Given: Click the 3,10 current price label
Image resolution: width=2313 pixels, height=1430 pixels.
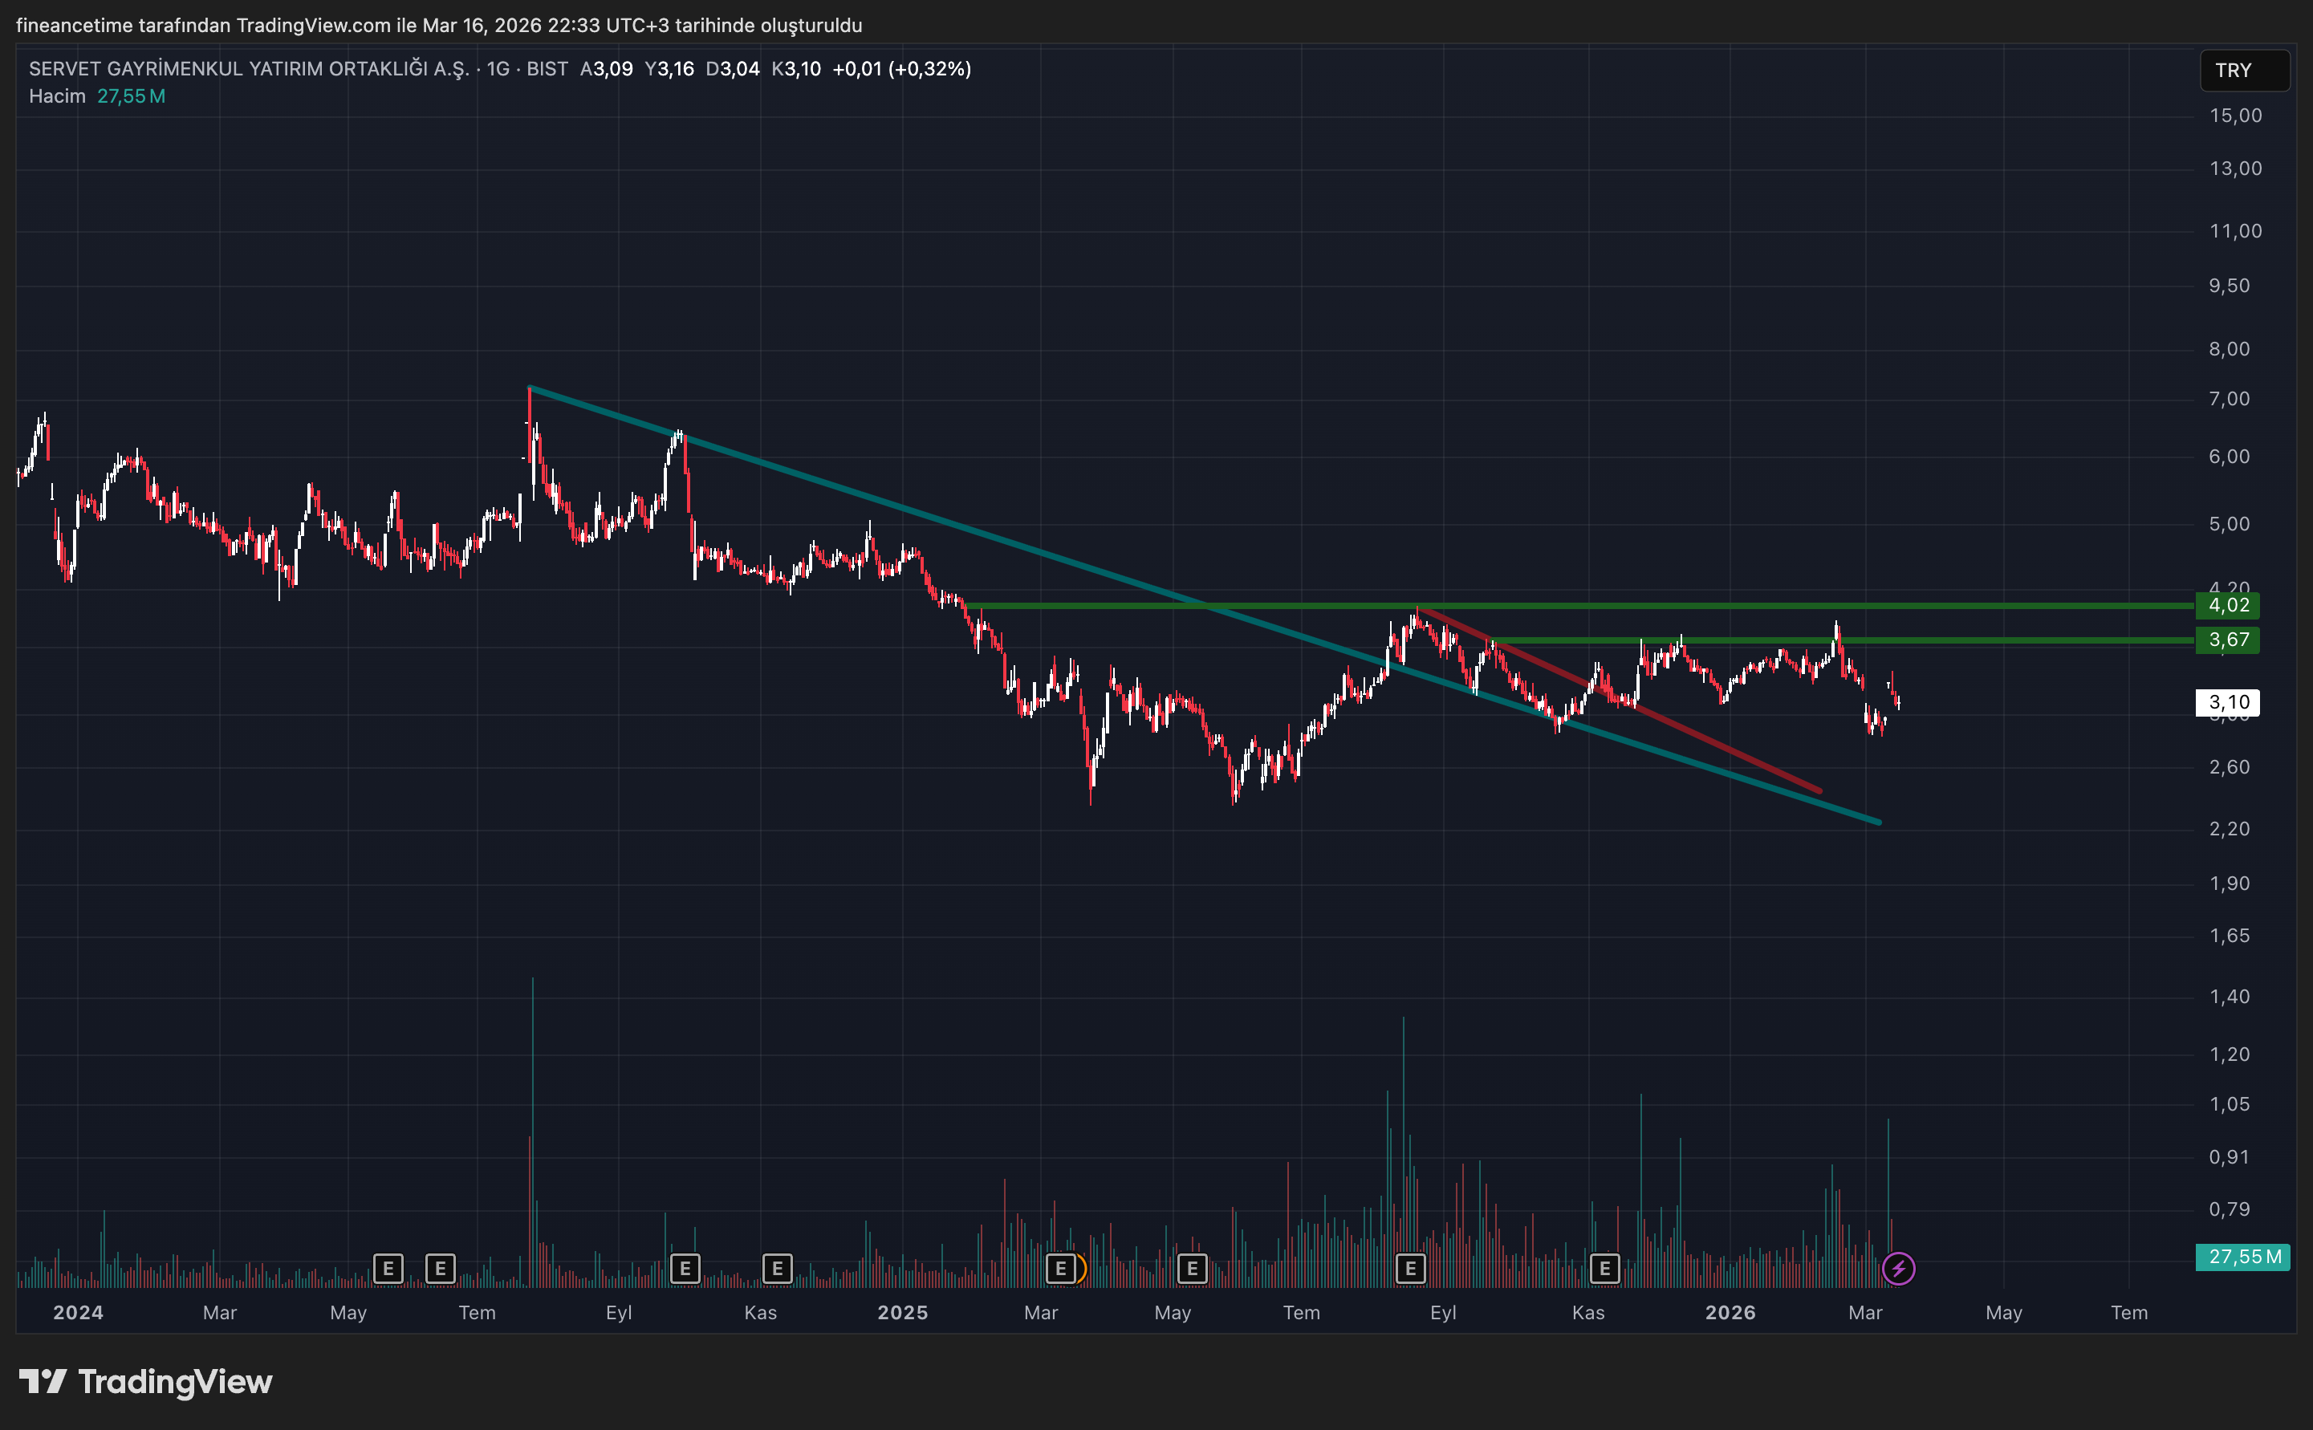Looking at the screenshot, I should point(2228,703).
